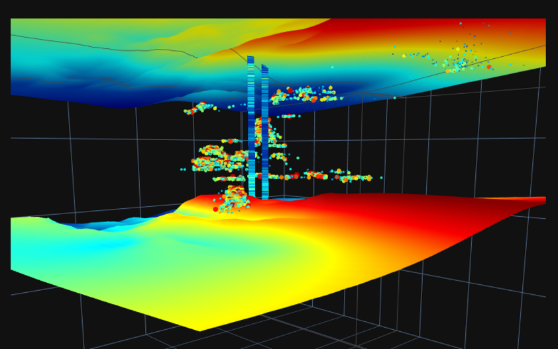Screen dimensions: 558x349
Task: Select the top of the left well column
Action: (x=251, y=59)
